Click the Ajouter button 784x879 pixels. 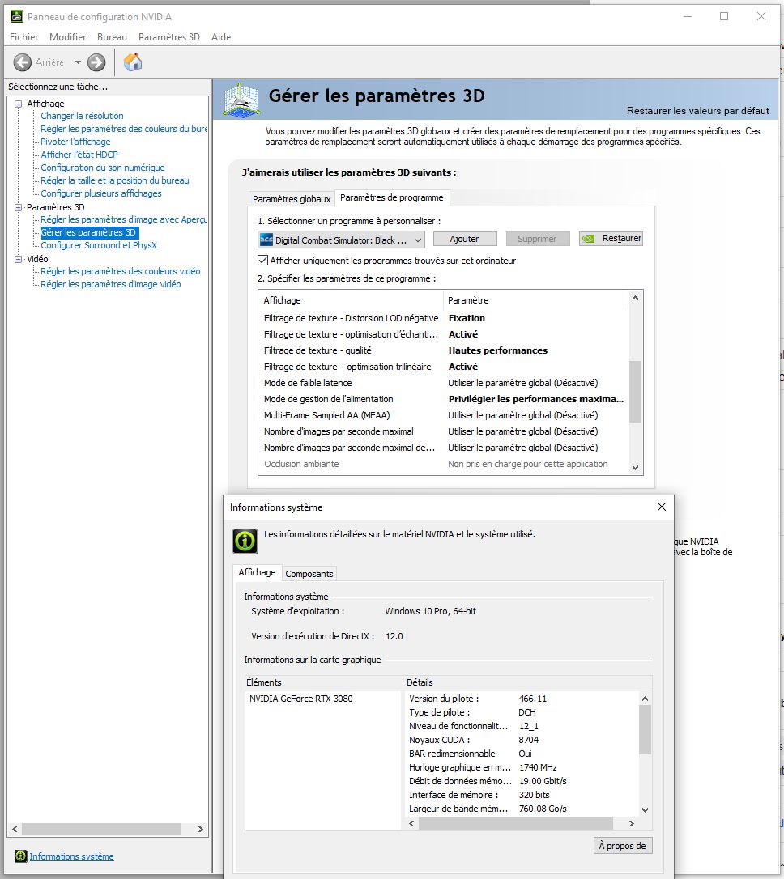tap(465, 239)
